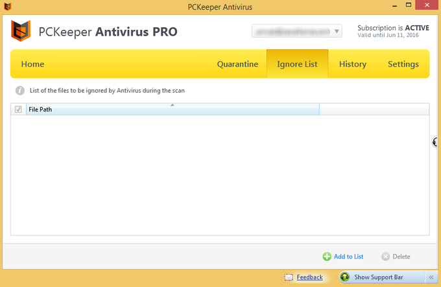Close the PCKeeper Antivirus window
The width and height of the screenshot is (441, 287).
pyautogui.click(x=427, y=5)
